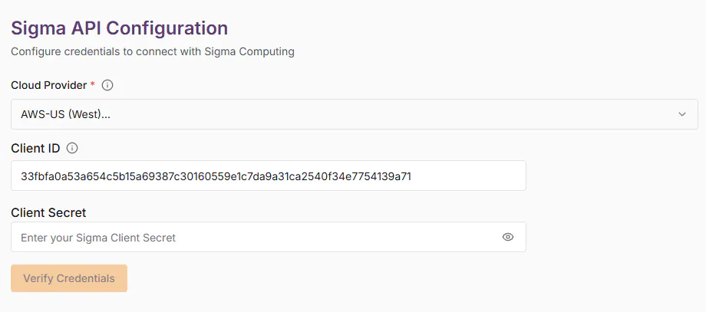Click the info icon beside Cloud Provider
Viewport: 706px width, 312px height.
[107, 85]
